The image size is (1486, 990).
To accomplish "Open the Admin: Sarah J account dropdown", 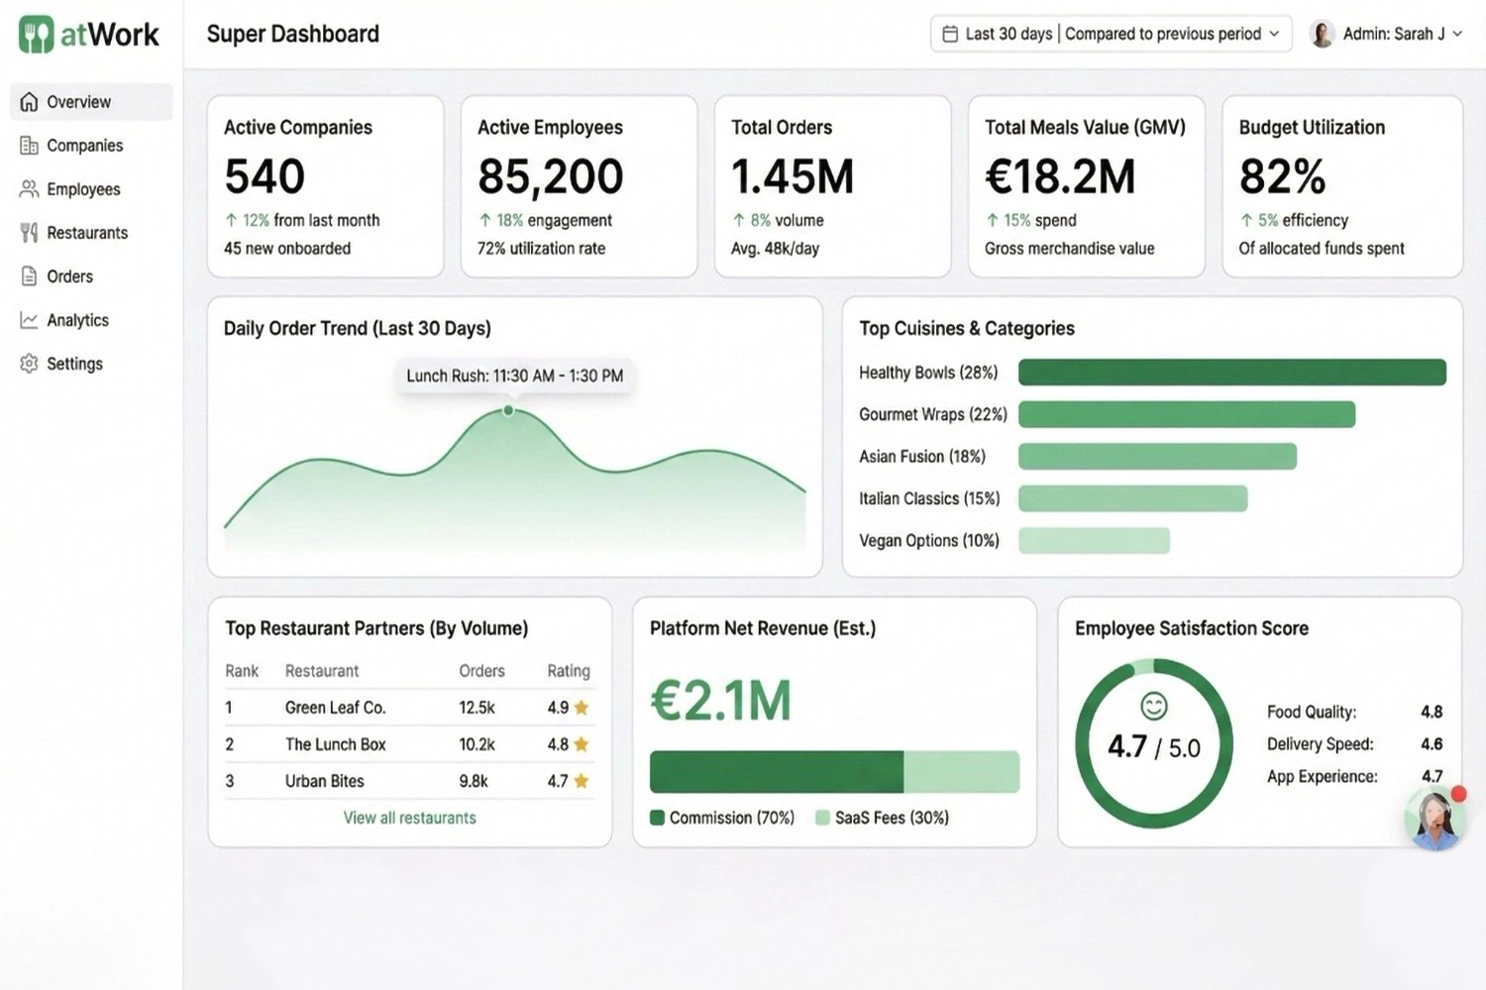I will coord(1397,33).
